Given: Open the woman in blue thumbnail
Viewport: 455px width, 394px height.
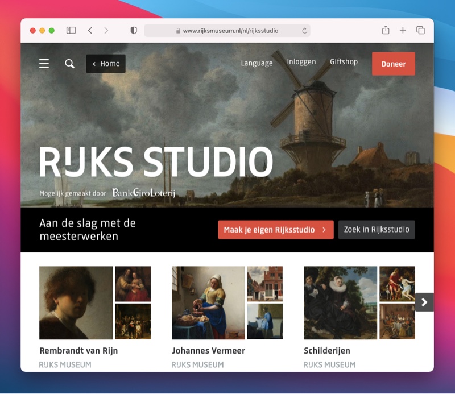Looking at the screenshot, I should click(265, 321).
